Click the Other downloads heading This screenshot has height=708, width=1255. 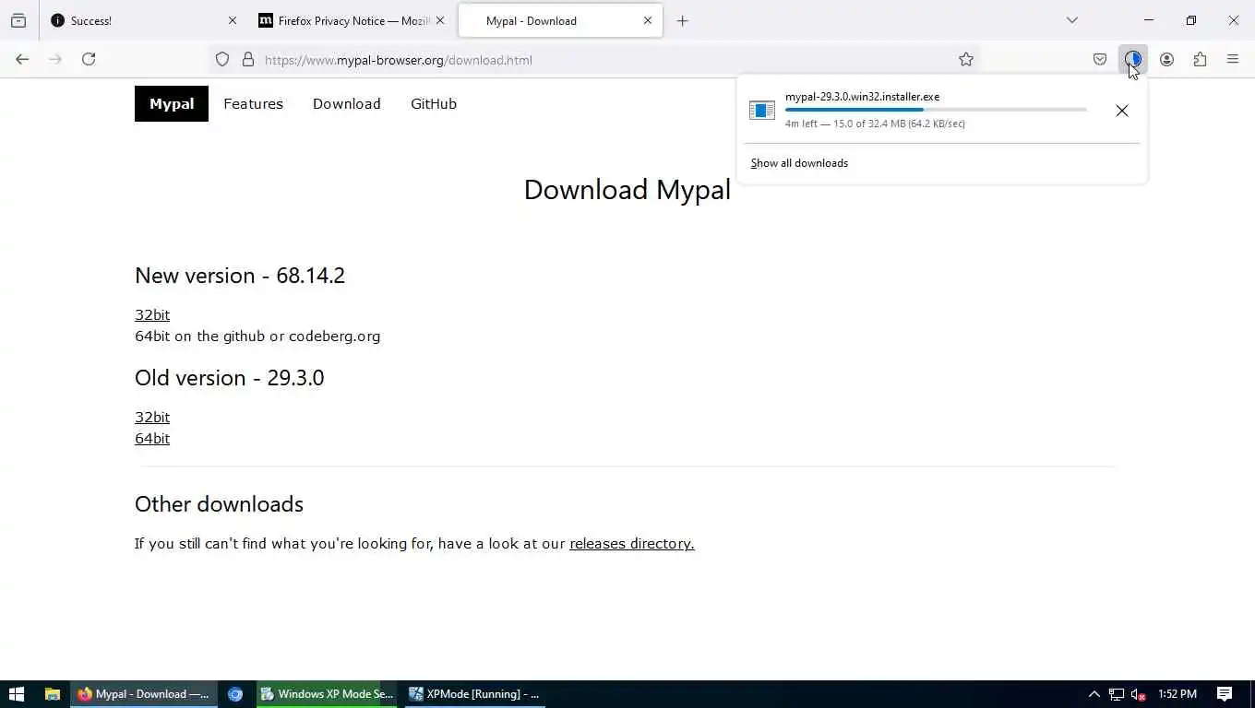click(x=219, y=504)
